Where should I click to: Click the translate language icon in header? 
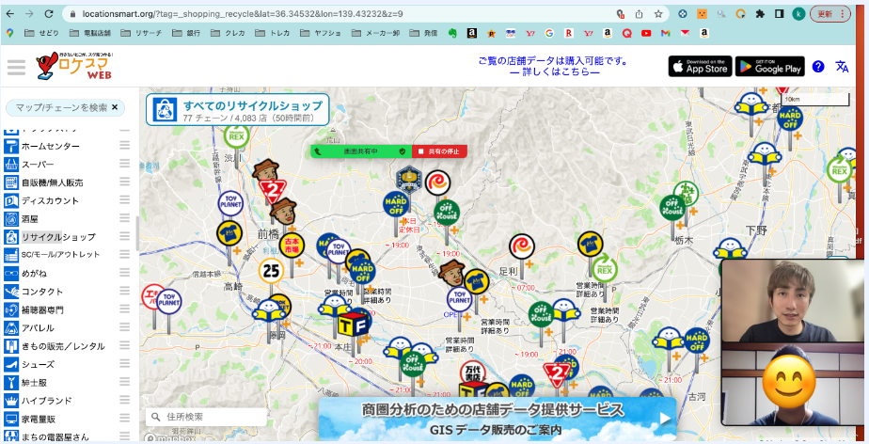842,67
